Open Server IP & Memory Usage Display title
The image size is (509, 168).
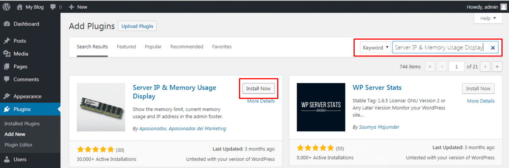(175, 92)
